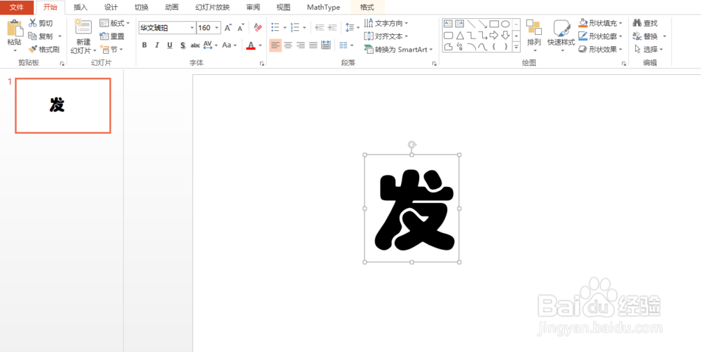Enable right text alignment
The width and height of the screenshot is (701, 352).
coord(301,45)
